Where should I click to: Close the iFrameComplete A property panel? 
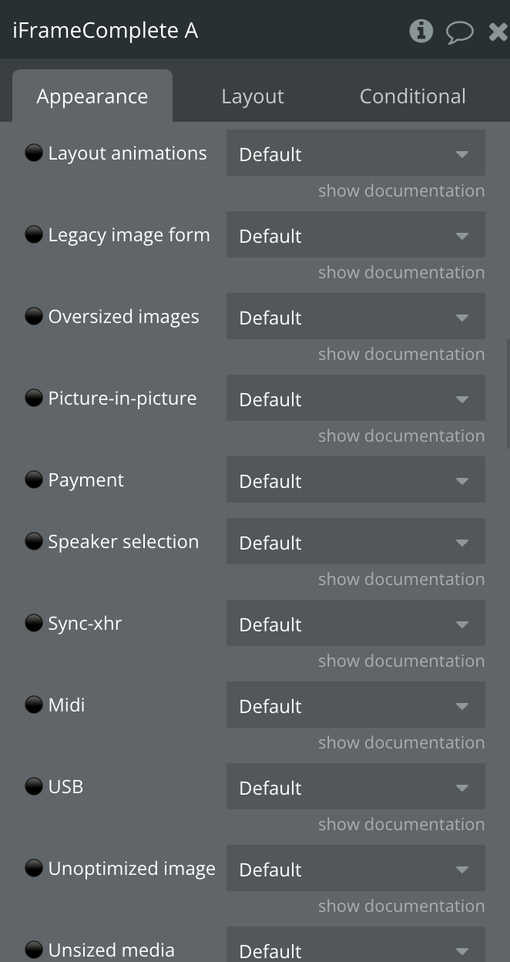[x=498, y=32]
